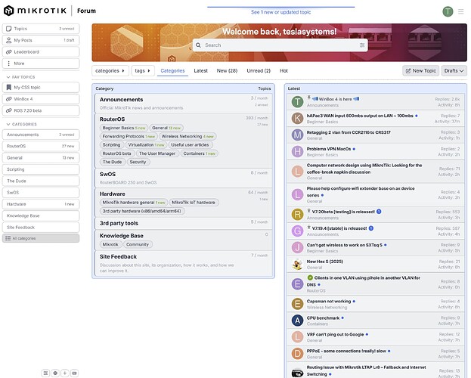Screen dimensions: 471x378
Task: Open advanced search filter icon in search bar
Action: pos(362,45)
